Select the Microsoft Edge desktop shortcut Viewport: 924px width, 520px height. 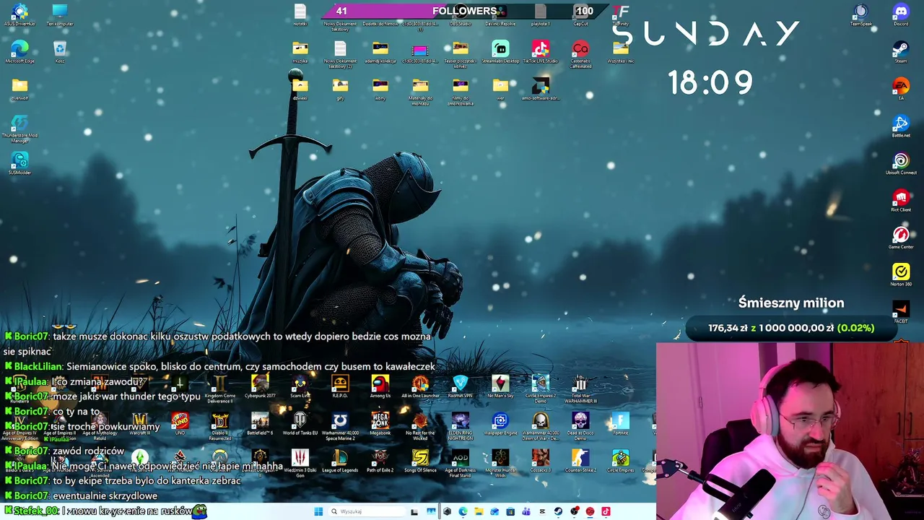point(19,52)
